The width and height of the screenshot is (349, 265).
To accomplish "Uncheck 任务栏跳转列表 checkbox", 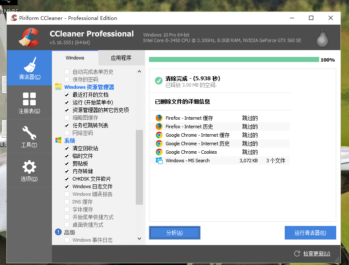I will (x=67, y=125).
